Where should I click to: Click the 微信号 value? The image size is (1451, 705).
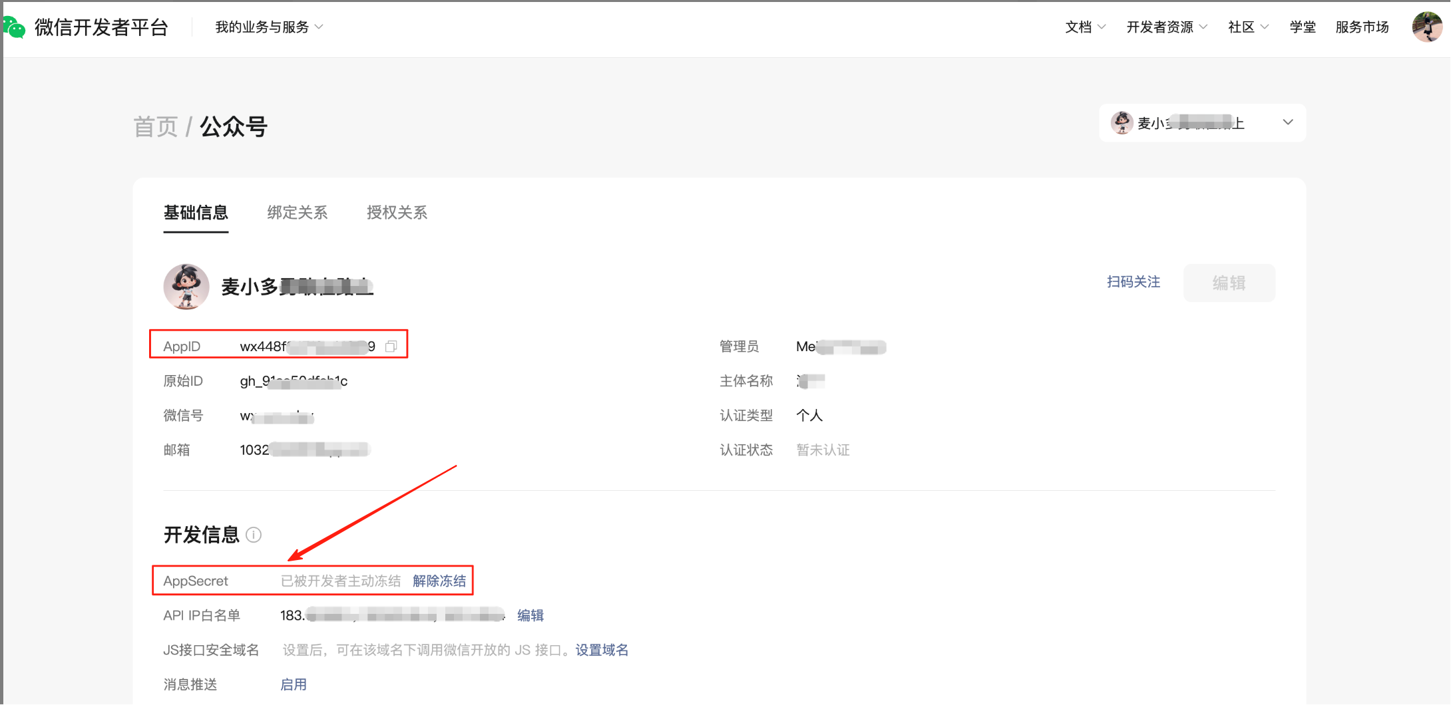click(x=277, y=416)
